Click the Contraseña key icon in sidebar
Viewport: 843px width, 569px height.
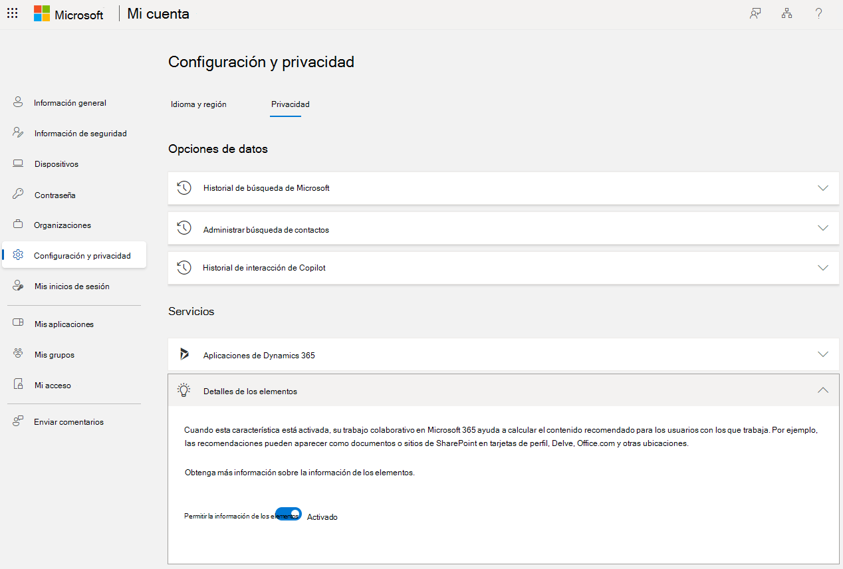(18, 194)
